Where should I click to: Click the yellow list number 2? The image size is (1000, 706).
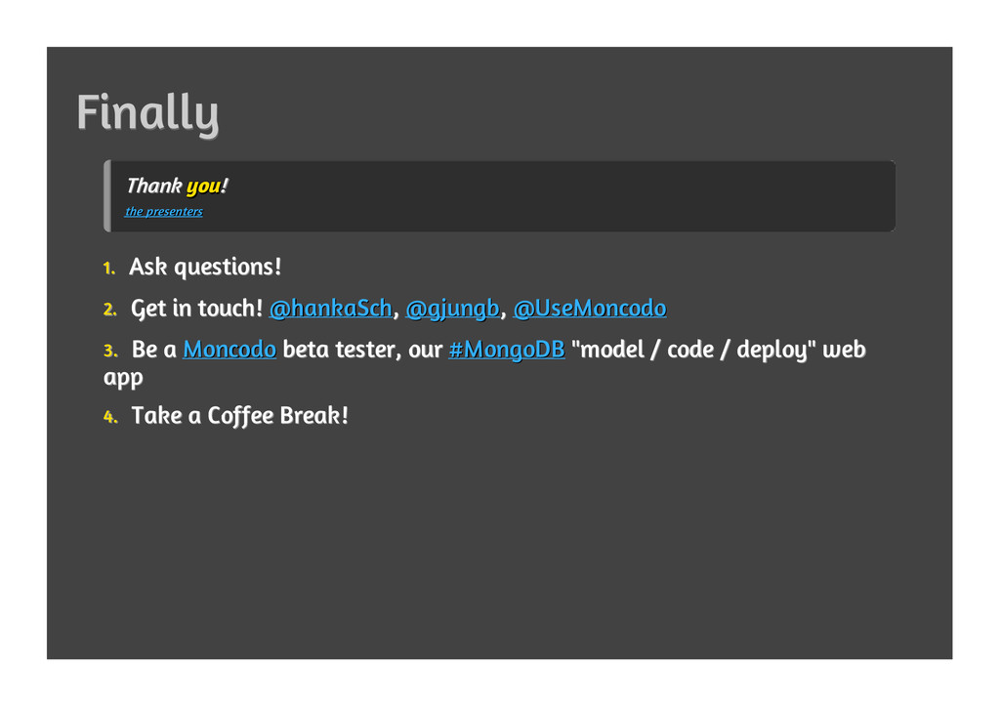tap(109, 310)
